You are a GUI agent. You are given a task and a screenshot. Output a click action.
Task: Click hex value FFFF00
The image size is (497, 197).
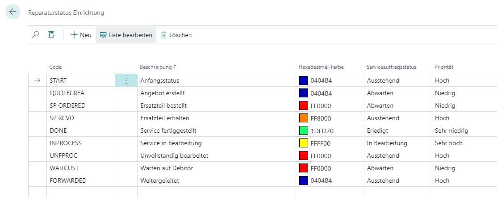(321, 143)
